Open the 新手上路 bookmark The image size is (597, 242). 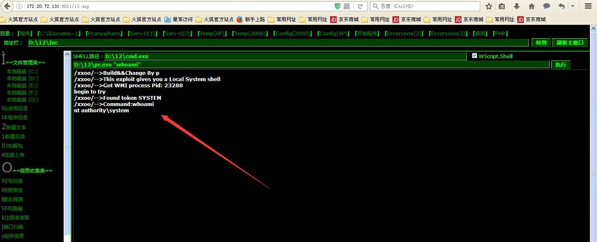[x=251, y=20]
